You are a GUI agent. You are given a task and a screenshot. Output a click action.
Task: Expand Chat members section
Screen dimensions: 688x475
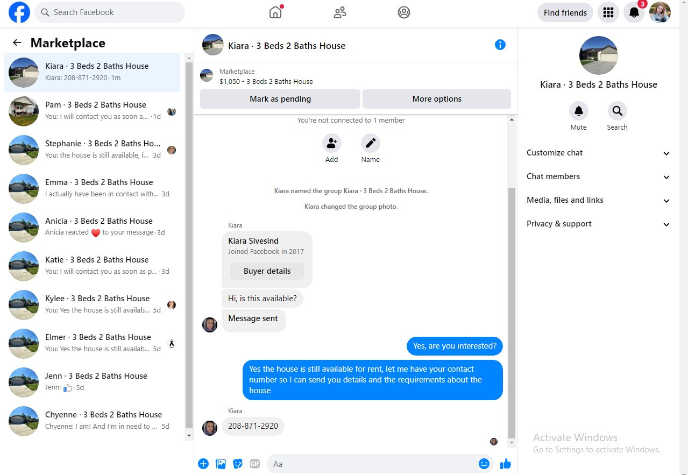(x=599, y=176)
